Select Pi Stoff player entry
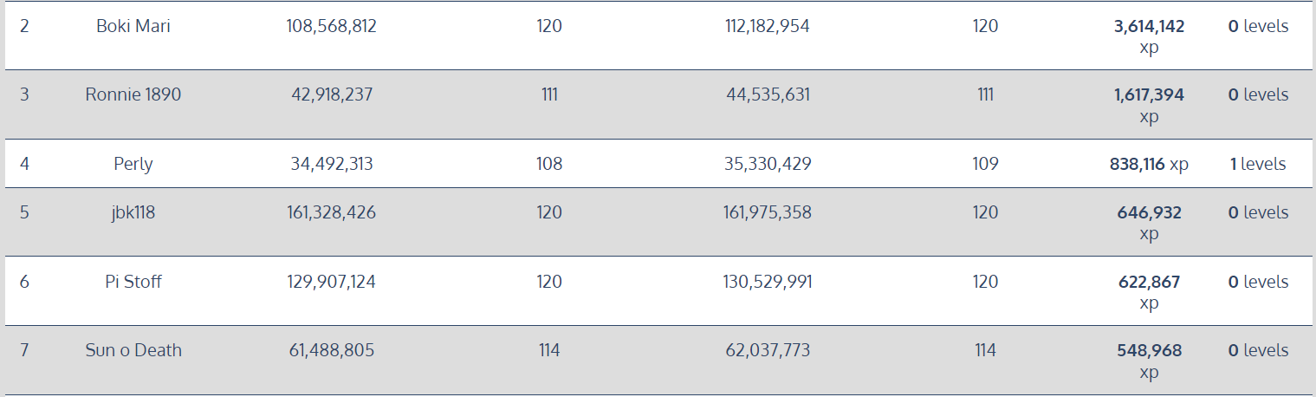1316x397 pixels. click(x=133, y=282)
